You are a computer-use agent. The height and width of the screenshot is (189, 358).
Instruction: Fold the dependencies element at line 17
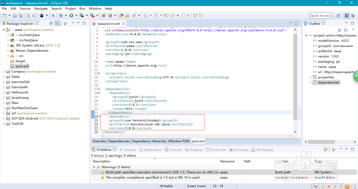click(x=99, y=89)
